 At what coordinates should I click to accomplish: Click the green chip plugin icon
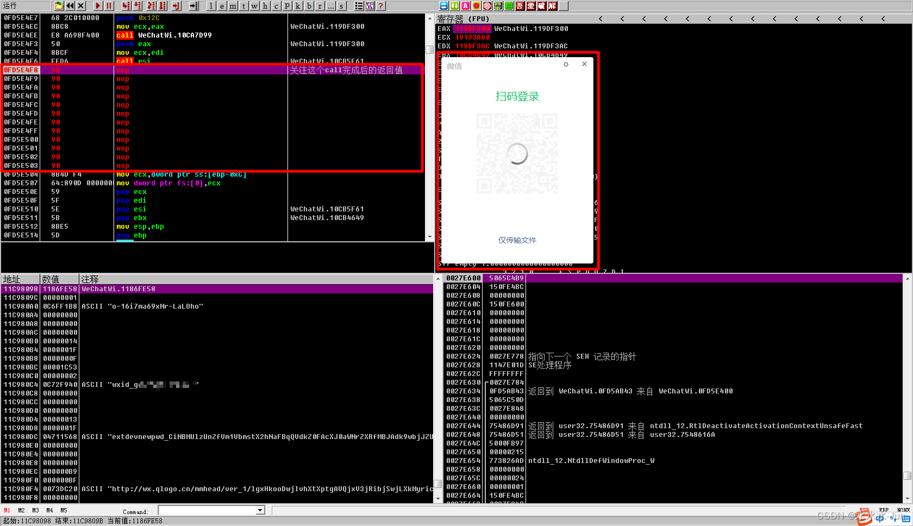[509, 6]
